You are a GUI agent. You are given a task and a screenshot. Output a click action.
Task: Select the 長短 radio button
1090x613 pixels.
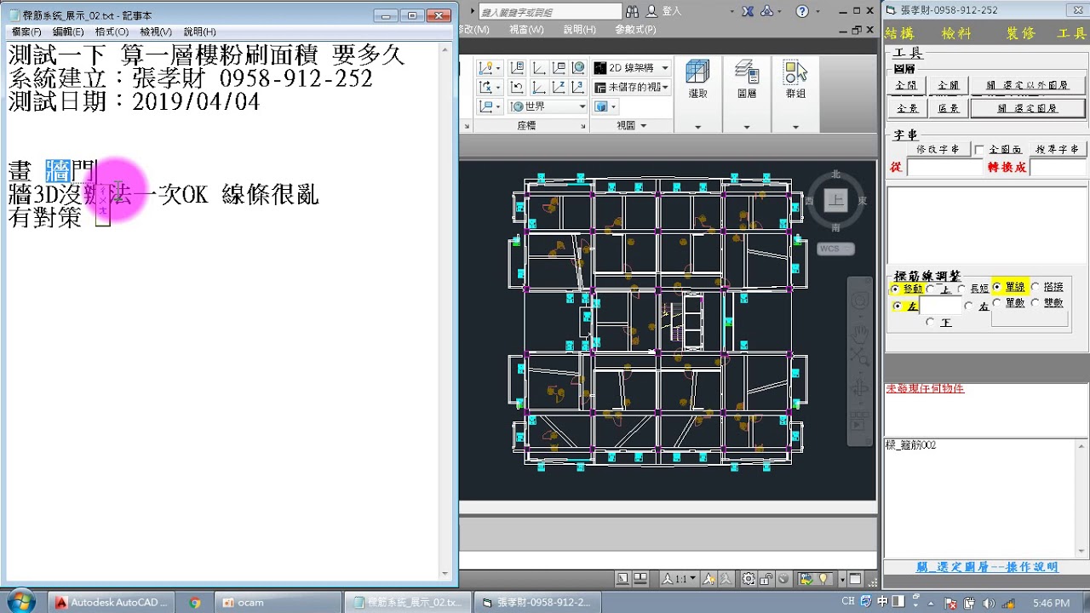click(961, 289)
